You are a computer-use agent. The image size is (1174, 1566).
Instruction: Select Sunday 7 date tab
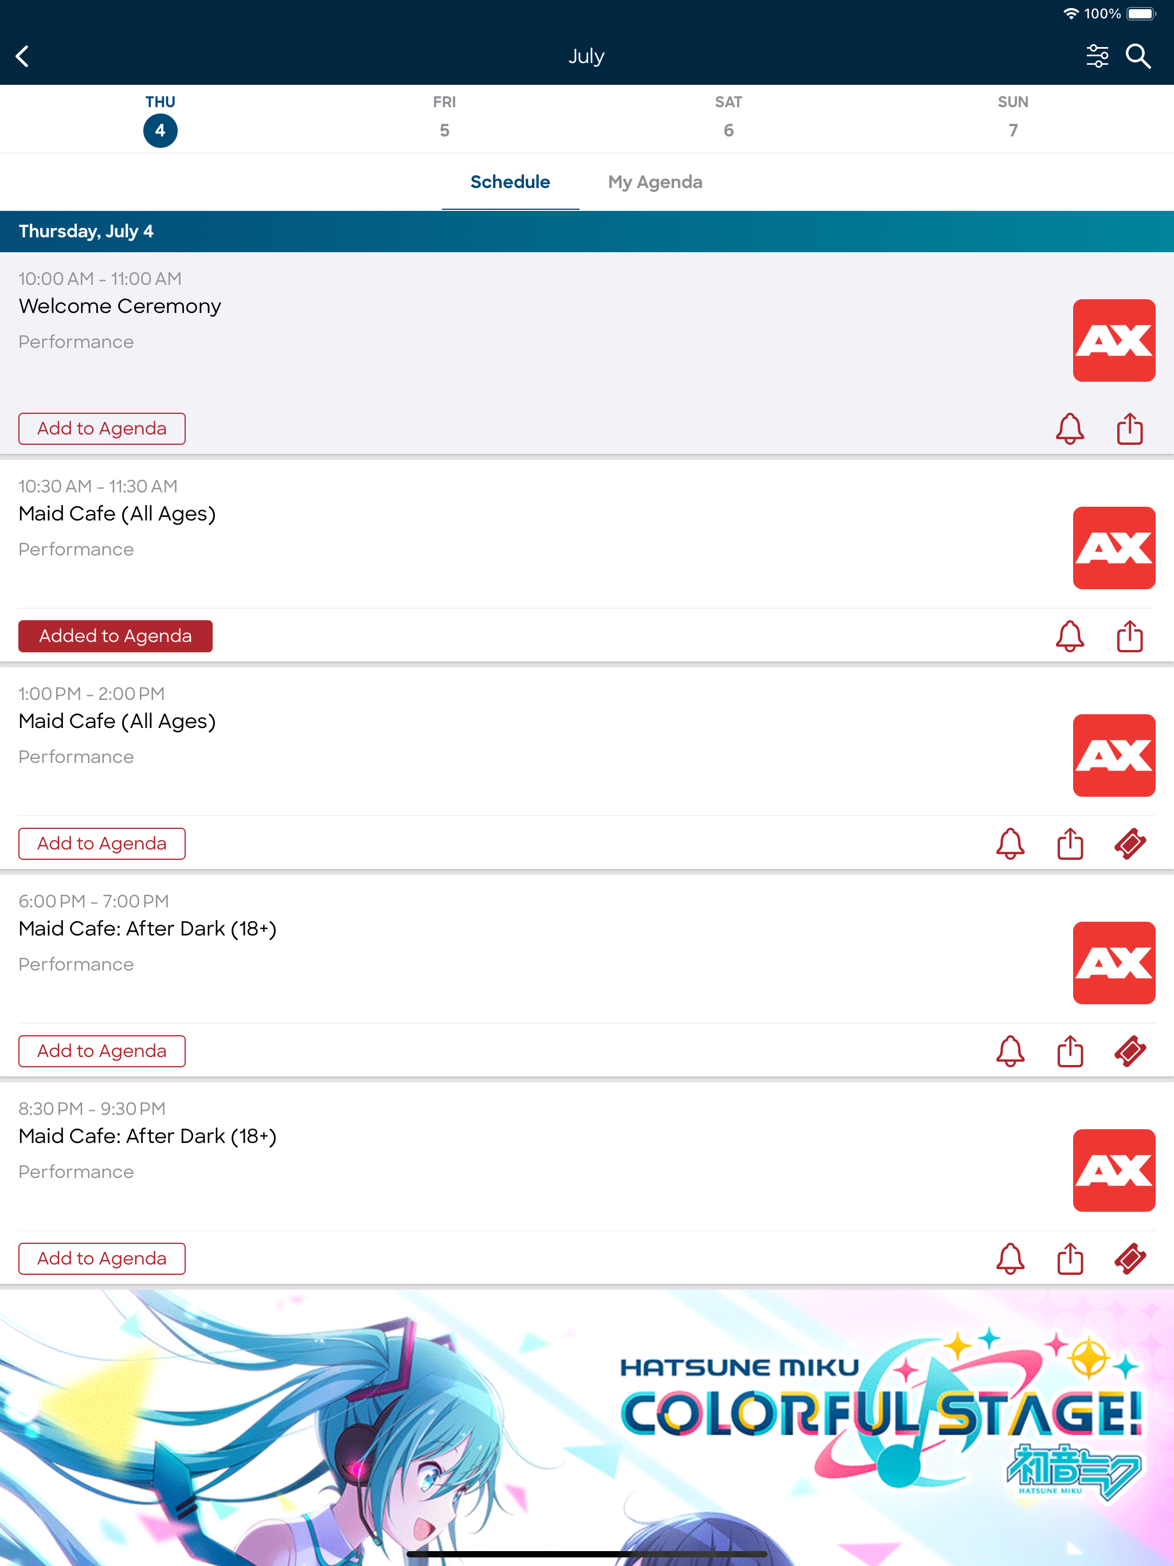tap(1012, 118)
